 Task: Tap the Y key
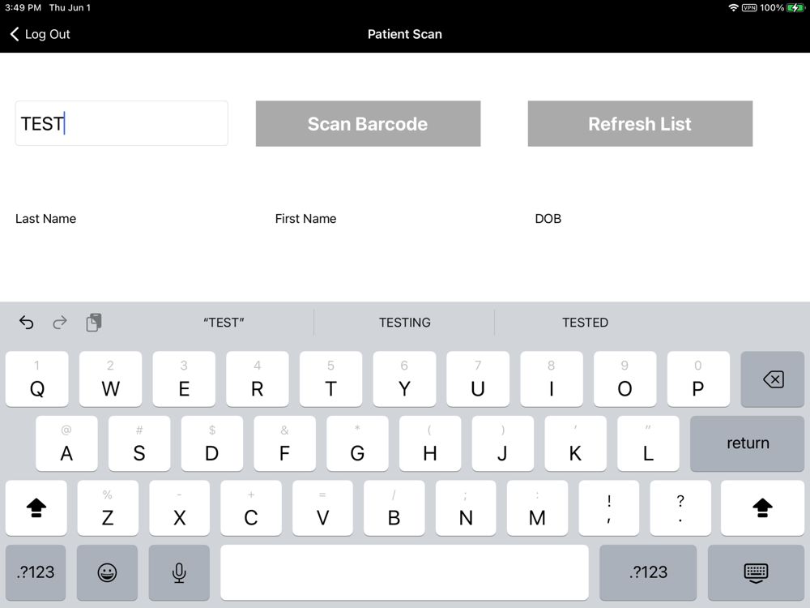pyautogui.click(x=404, y=379)
